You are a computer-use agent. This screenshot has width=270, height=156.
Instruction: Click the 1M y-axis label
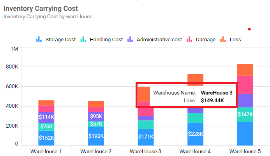pos(14,49)
